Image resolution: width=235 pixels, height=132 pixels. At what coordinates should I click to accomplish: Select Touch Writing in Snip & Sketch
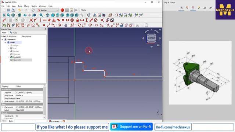[x=181, y=8]
